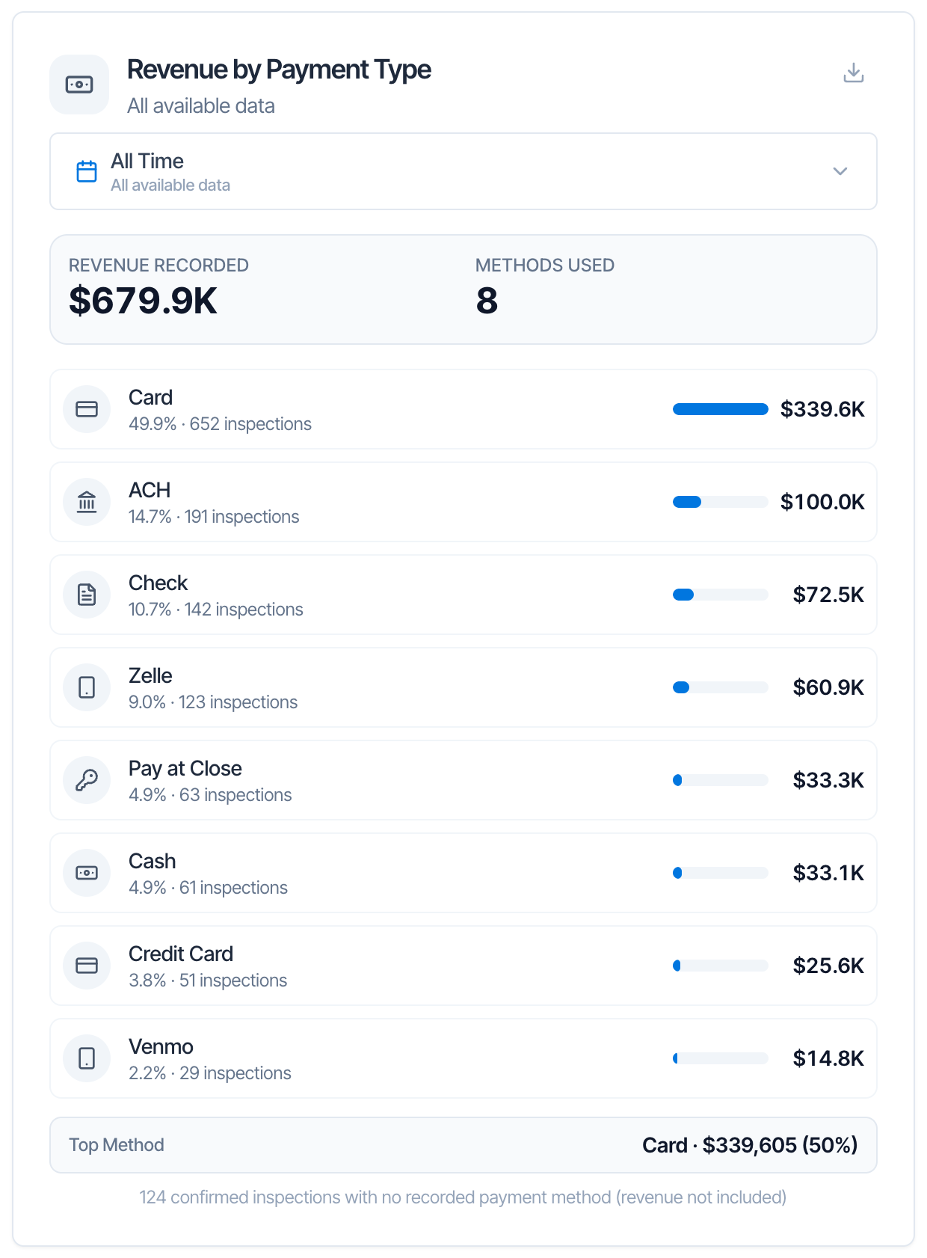Image resolution: width=927 pixels, height=1258 pixels.
Task: Click the Card row credit card icon
Action: click(87, 409)
